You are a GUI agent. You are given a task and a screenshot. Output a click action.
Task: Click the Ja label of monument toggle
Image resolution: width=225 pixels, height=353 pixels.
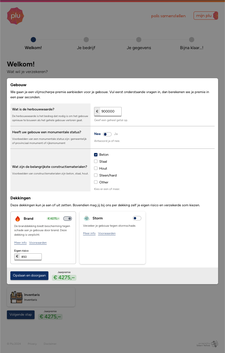tap(116, 134)
